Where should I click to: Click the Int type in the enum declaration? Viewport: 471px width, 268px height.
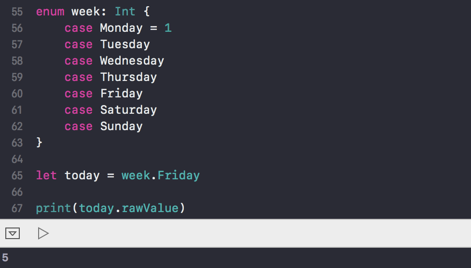pyautogui.click(x=125, y=12)
